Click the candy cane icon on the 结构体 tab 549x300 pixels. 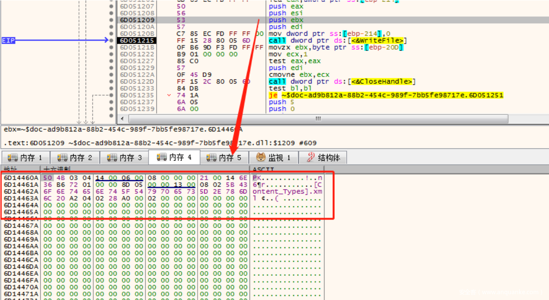point(310,158)
